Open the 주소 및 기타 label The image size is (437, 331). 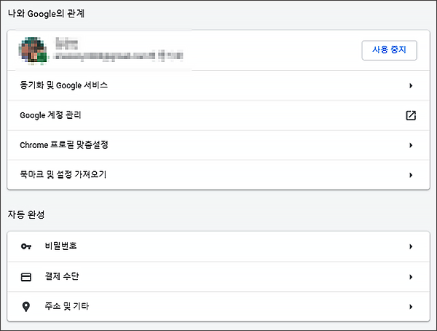(67, 306)
